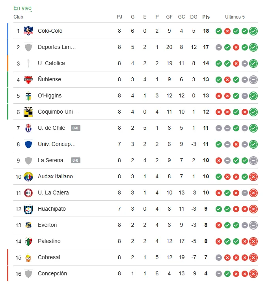The image size is (270, 286).
Task: Click the O'Higgins club crest
Action: pos(28,96)
